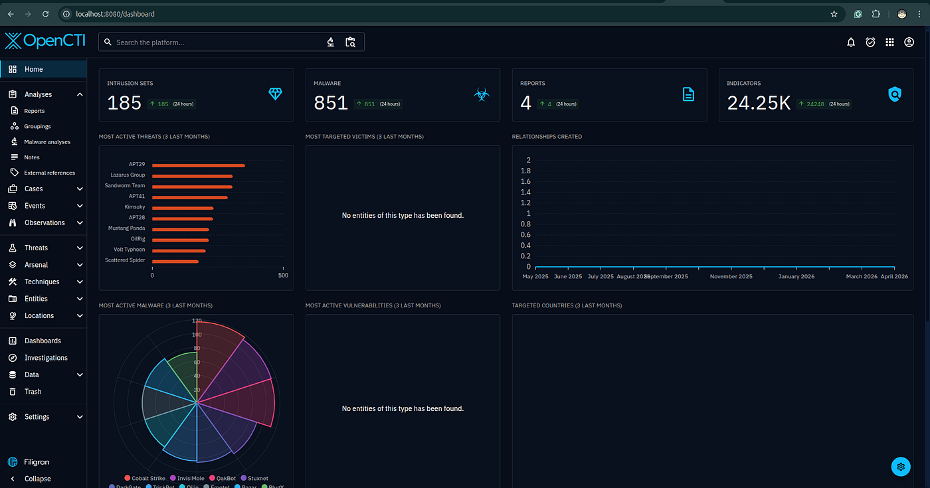Expand the Observations section chevron
Screen dimensions: 930x488
(80, 222)
